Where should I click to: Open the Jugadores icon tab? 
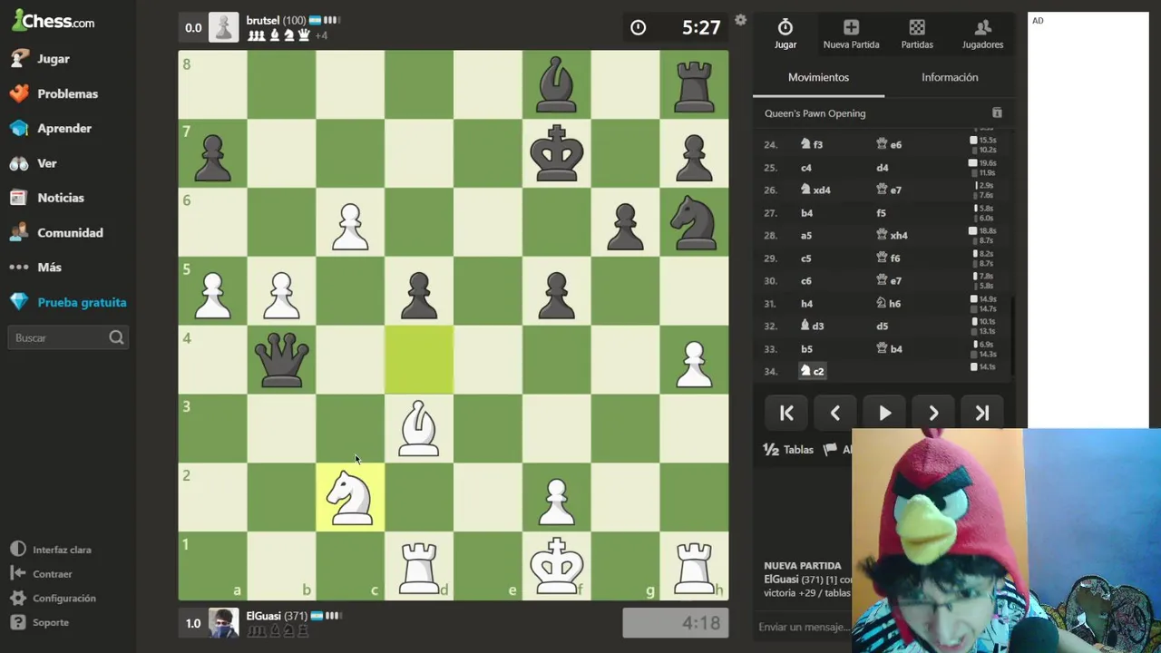coord(982,34)
